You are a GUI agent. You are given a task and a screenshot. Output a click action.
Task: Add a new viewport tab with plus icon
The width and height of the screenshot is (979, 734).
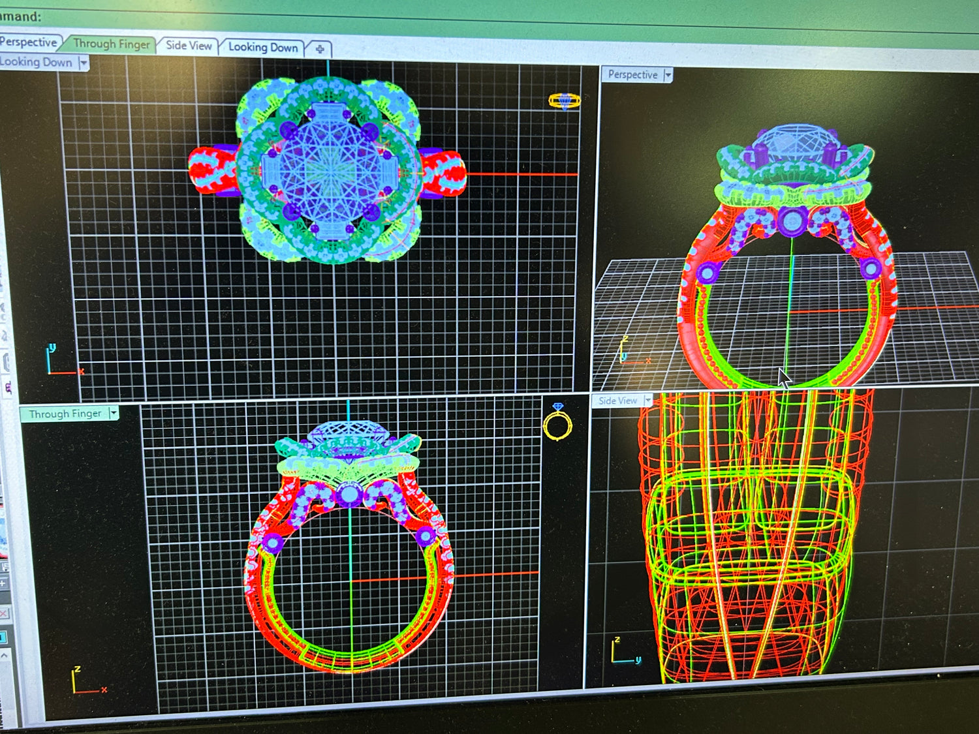point(320,49)
